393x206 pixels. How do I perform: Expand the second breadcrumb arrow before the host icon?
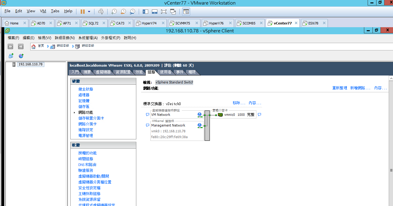tap(73, 46)
